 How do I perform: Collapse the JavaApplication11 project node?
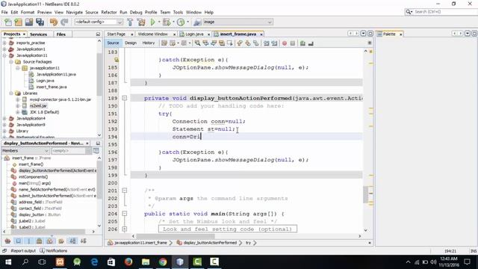[4, 55]
